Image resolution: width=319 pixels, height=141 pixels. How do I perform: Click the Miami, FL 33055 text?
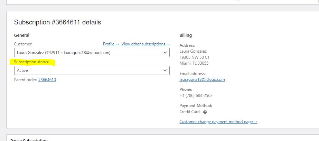pos(194,63)
